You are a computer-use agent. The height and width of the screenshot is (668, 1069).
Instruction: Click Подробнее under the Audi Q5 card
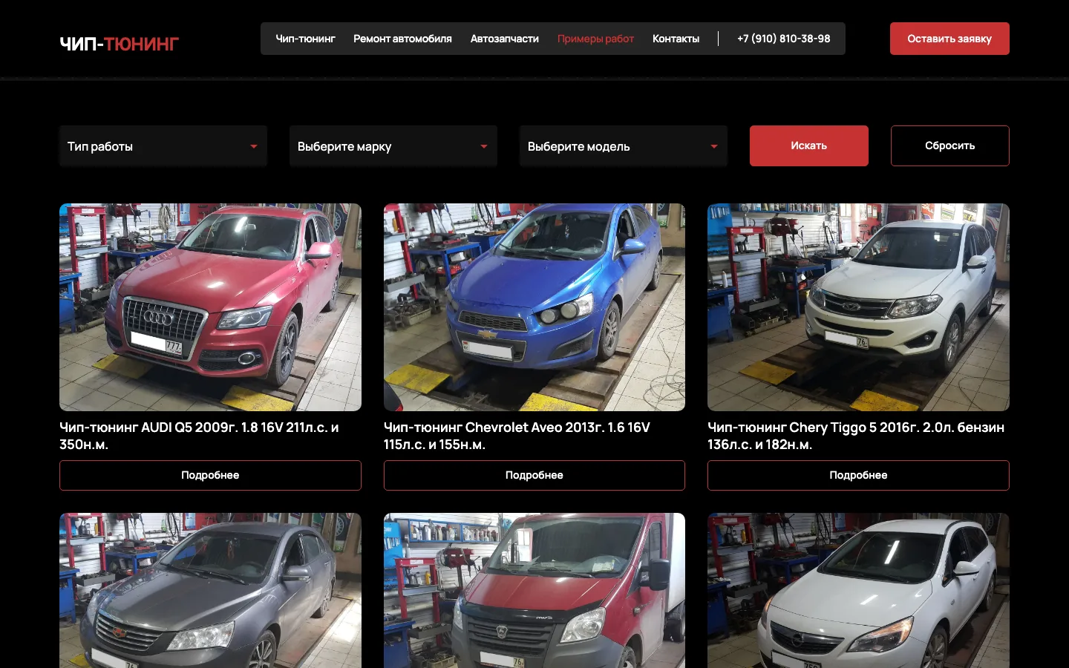(210, 475)
